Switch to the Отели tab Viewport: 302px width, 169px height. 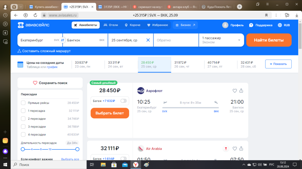(x=111, y=25)
